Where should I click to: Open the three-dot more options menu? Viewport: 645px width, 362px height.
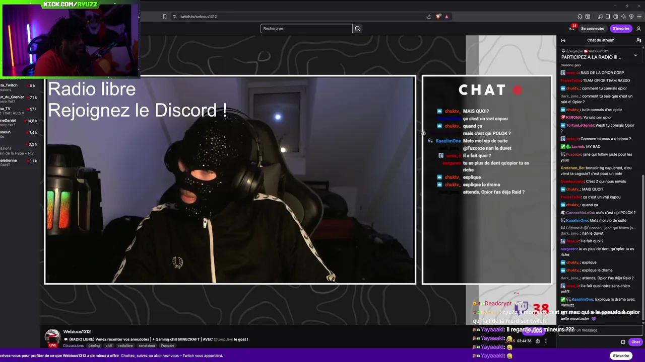(546, 341)
